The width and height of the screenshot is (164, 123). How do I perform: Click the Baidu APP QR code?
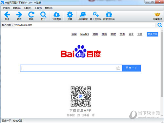81,96
